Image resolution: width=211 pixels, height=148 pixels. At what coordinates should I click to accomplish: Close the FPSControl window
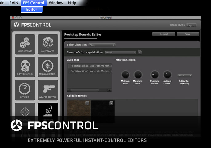coord(13,18)
